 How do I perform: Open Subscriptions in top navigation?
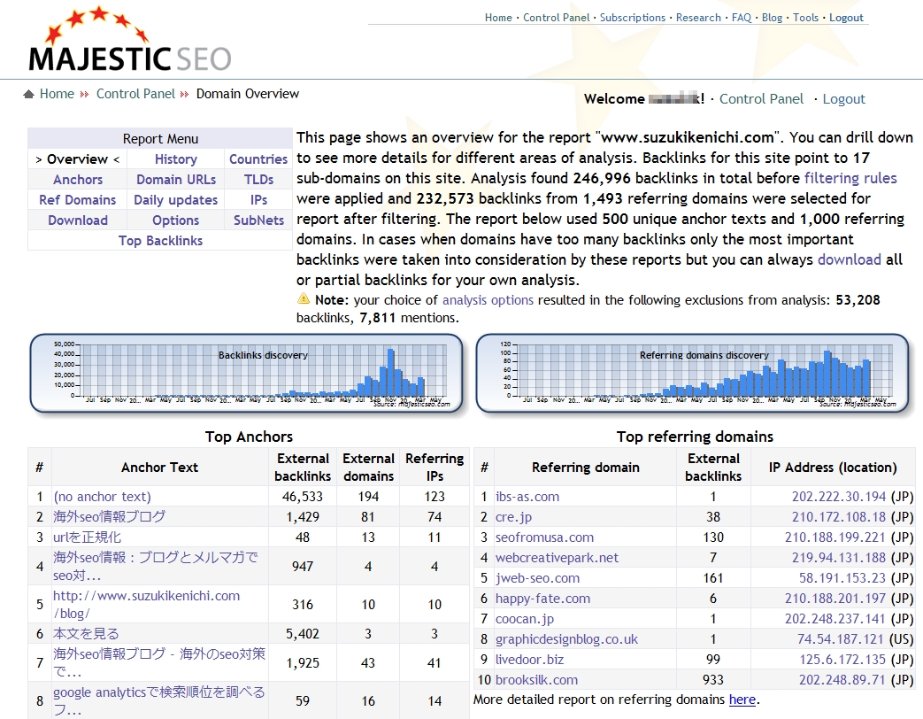(x=632, y=18)
